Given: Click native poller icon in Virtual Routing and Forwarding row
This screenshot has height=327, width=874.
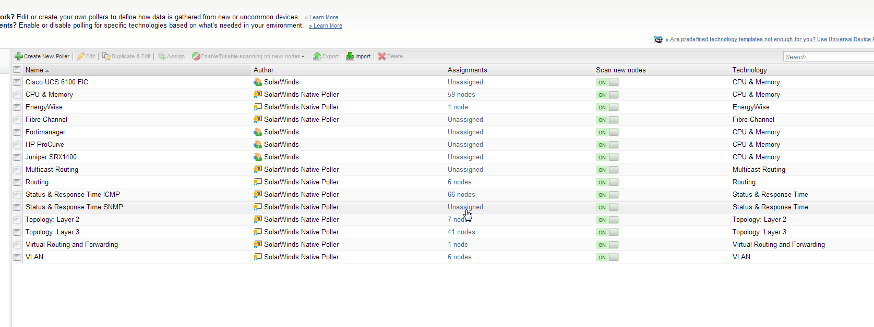Looking at the screenshot, I should (258, 244).
